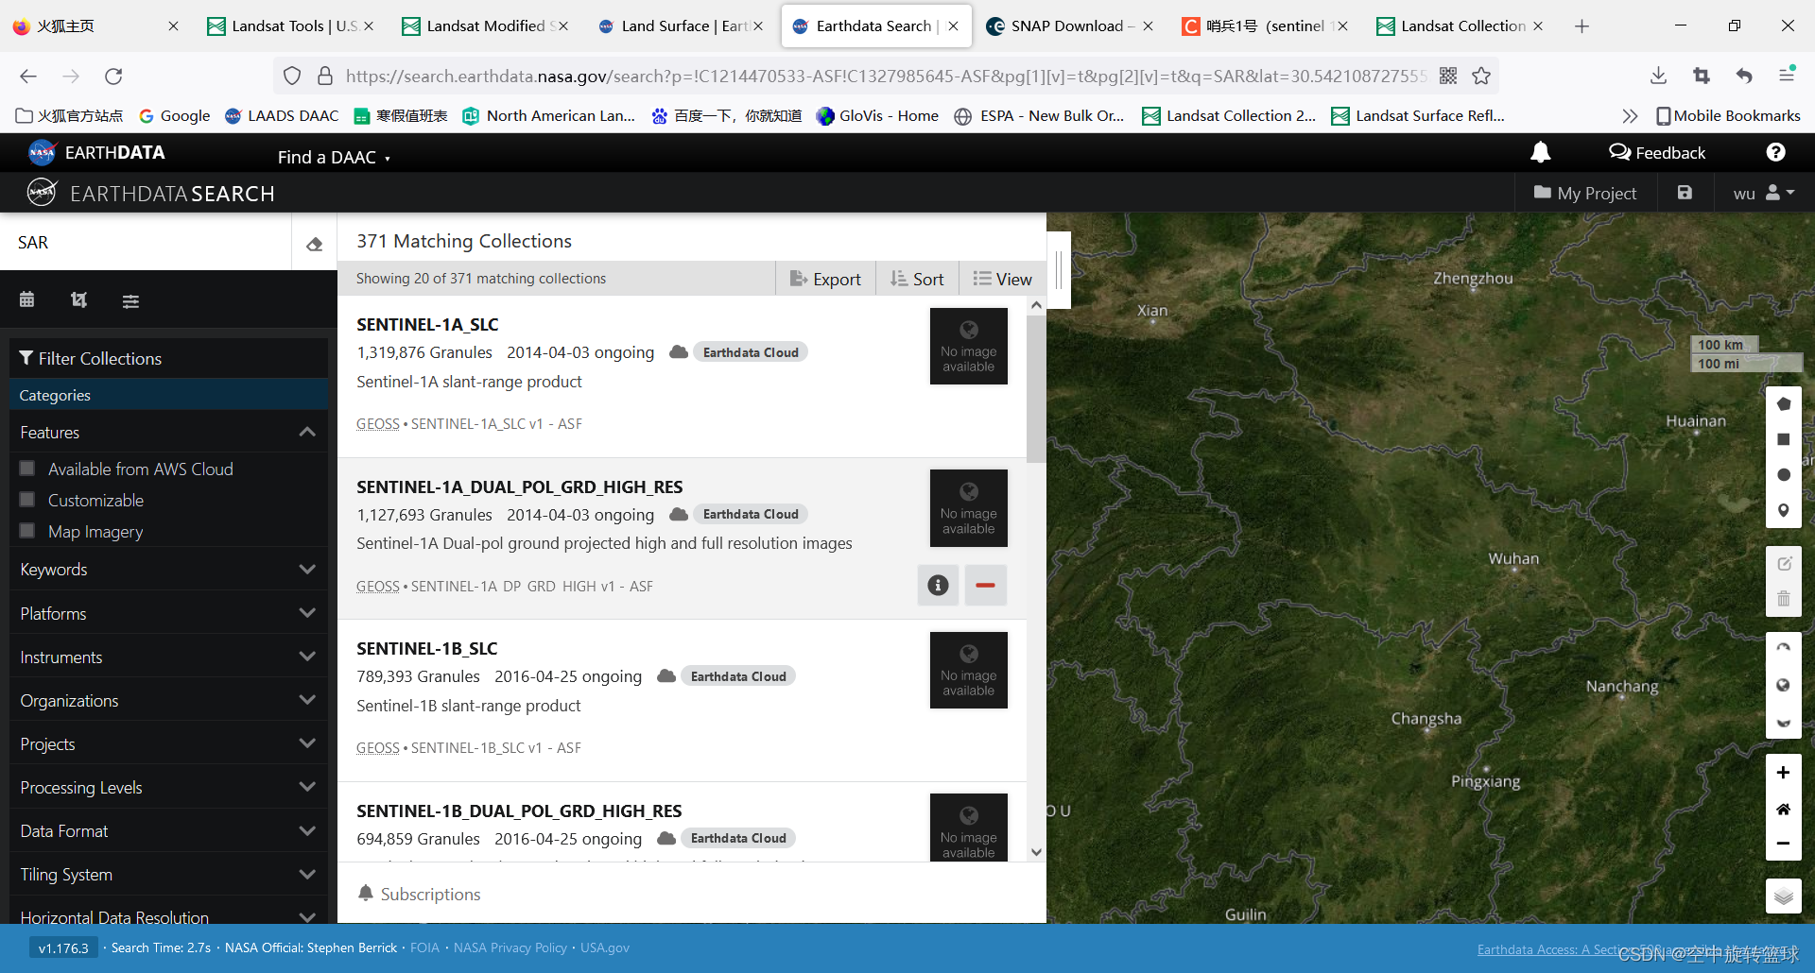
Task: Click the save project disk icon
Action: pos(1685,193)
